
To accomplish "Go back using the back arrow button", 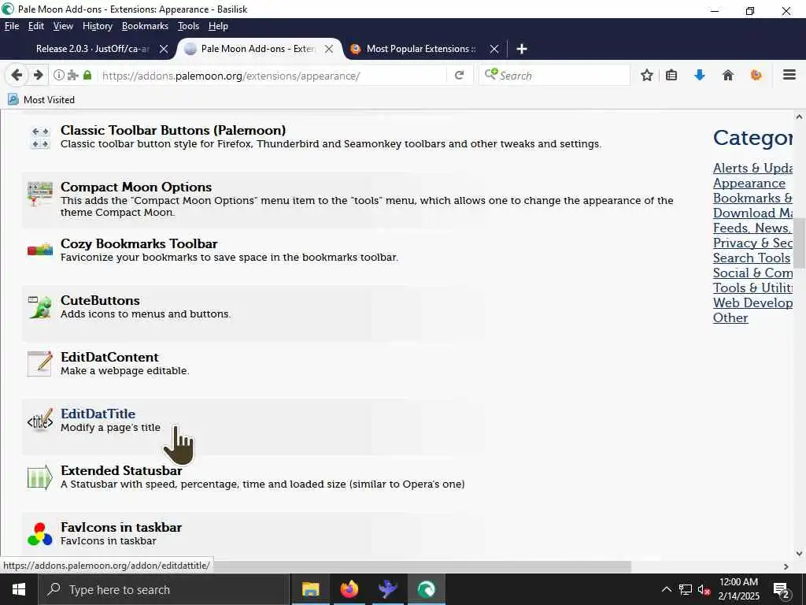I will (17, 75).
